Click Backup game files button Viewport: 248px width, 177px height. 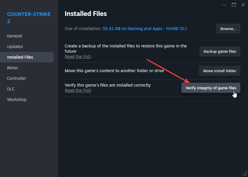click(x=220, y=51)
